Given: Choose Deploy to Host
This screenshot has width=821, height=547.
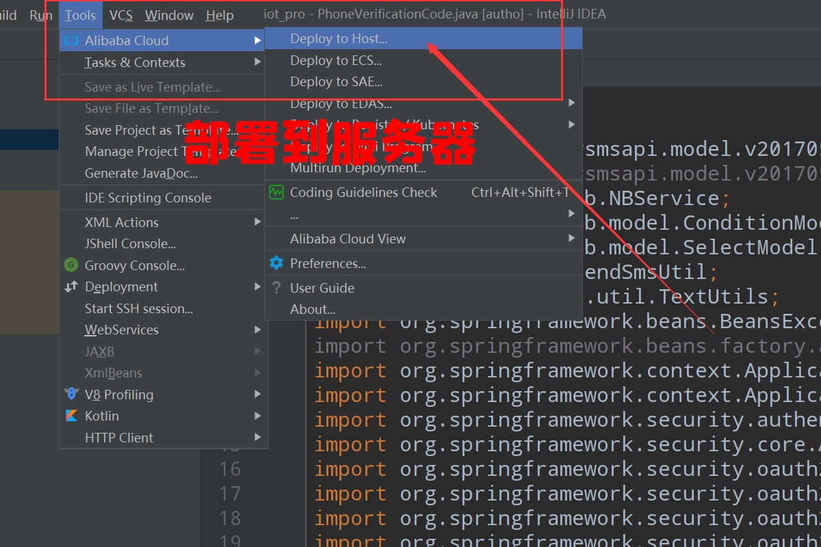Looking at the screenshot, I should [x=423, y=39].
